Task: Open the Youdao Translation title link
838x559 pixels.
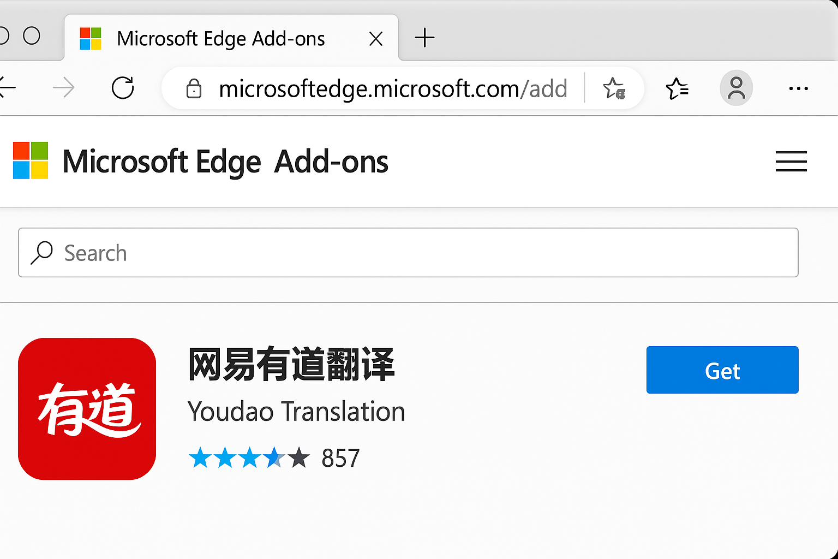Action: tap(296, 412)
